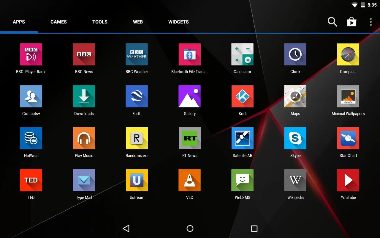Open BBC Weather app icon
Screen dimensions: 380x238
[137, 54]
